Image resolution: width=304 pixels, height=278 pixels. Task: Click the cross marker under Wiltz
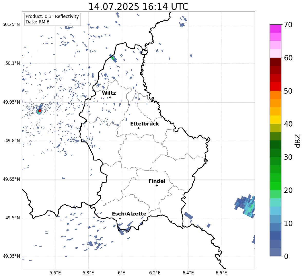tap(110, 97)
